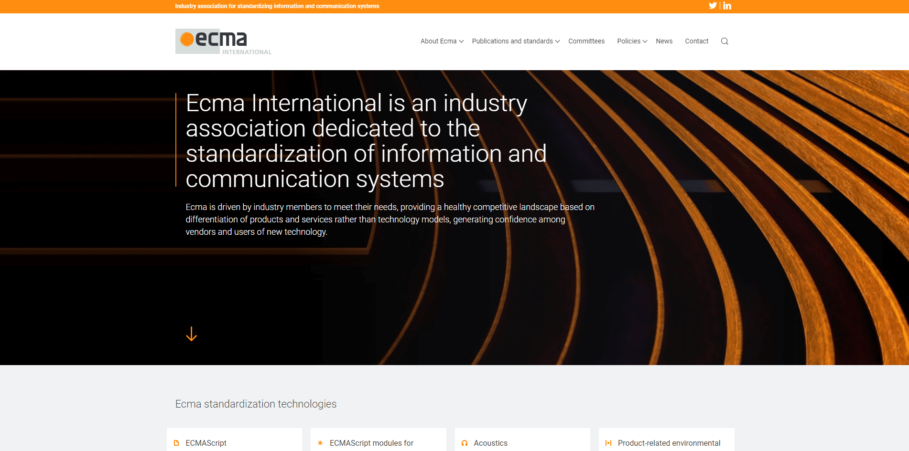This screenshot has height=451, width=909.
Task: Open the Product-related environmental link
Action: [669, 443]
